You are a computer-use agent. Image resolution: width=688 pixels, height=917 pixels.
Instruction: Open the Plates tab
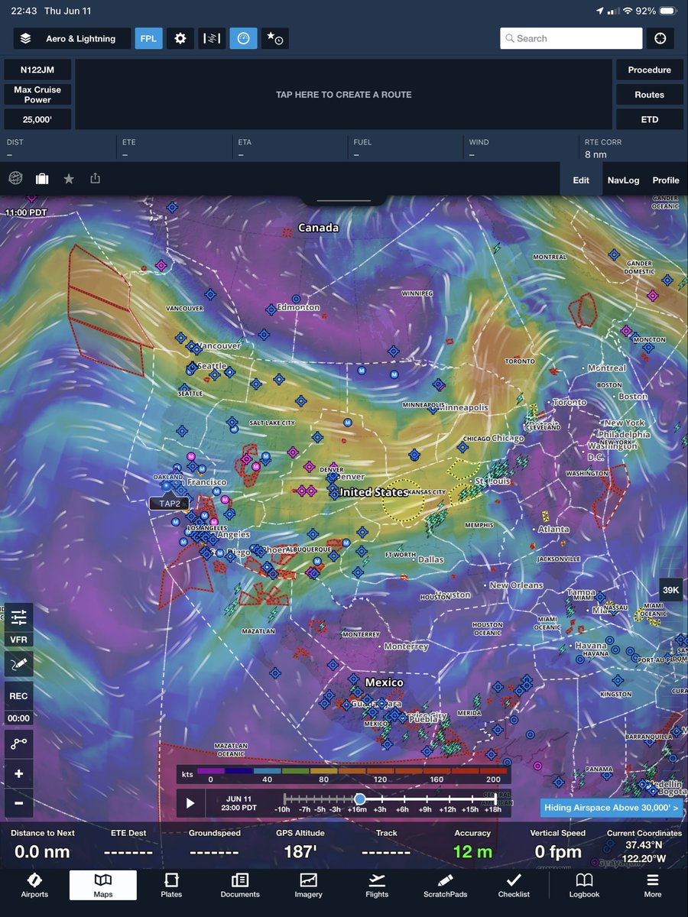pyautogui.click(x=171, y=885)
